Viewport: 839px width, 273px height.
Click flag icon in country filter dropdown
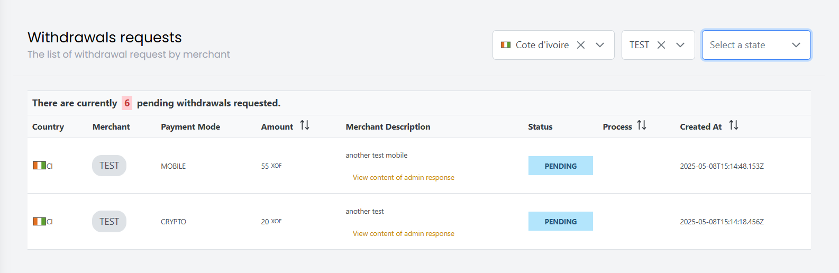coord(506,45)
